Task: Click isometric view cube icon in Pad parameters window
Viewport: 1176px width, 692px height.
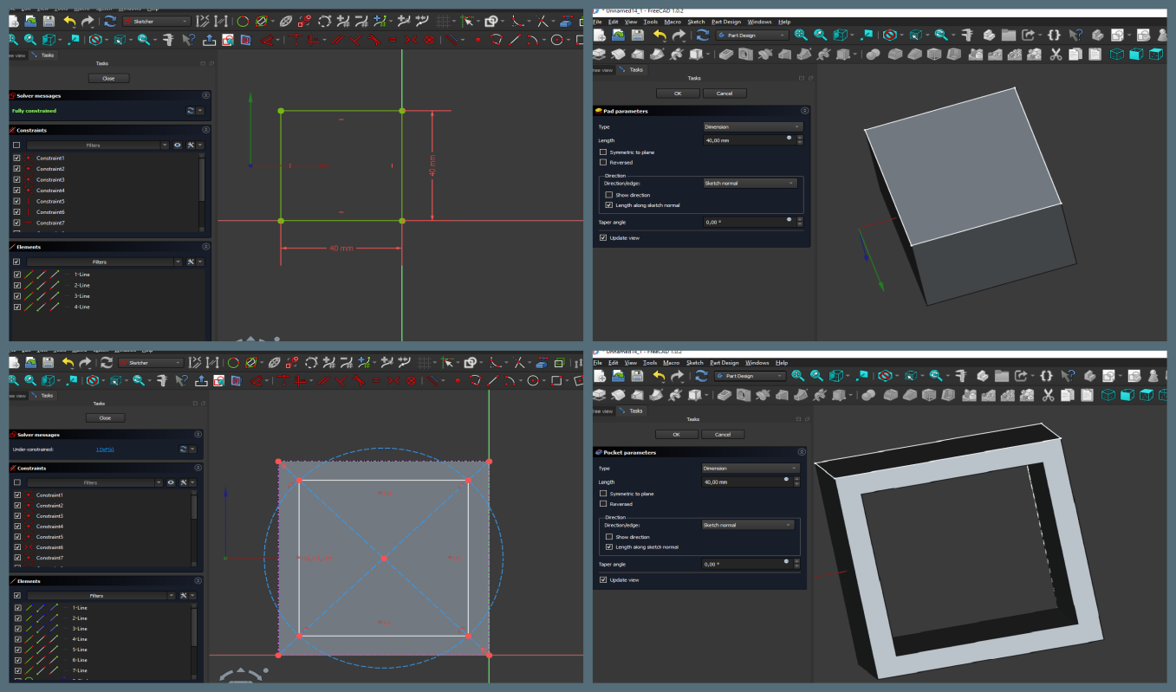Action: [1117, 55]
